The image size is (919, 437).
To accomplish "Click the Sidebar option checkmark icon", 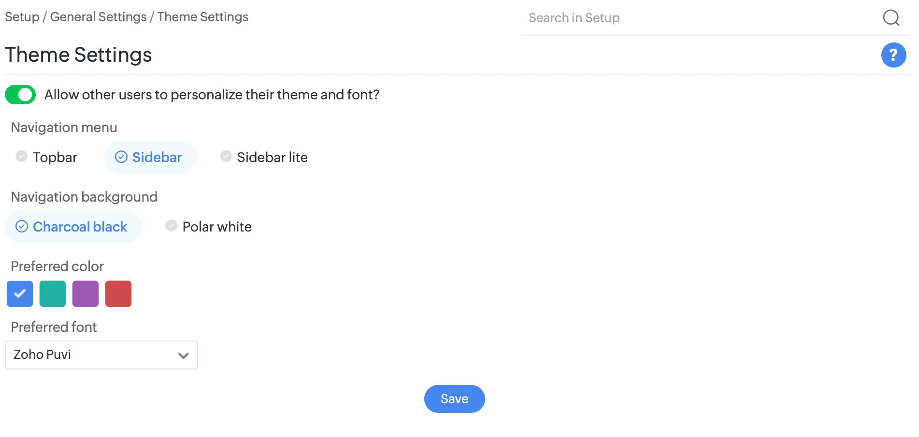I will [x=121, y=157].
